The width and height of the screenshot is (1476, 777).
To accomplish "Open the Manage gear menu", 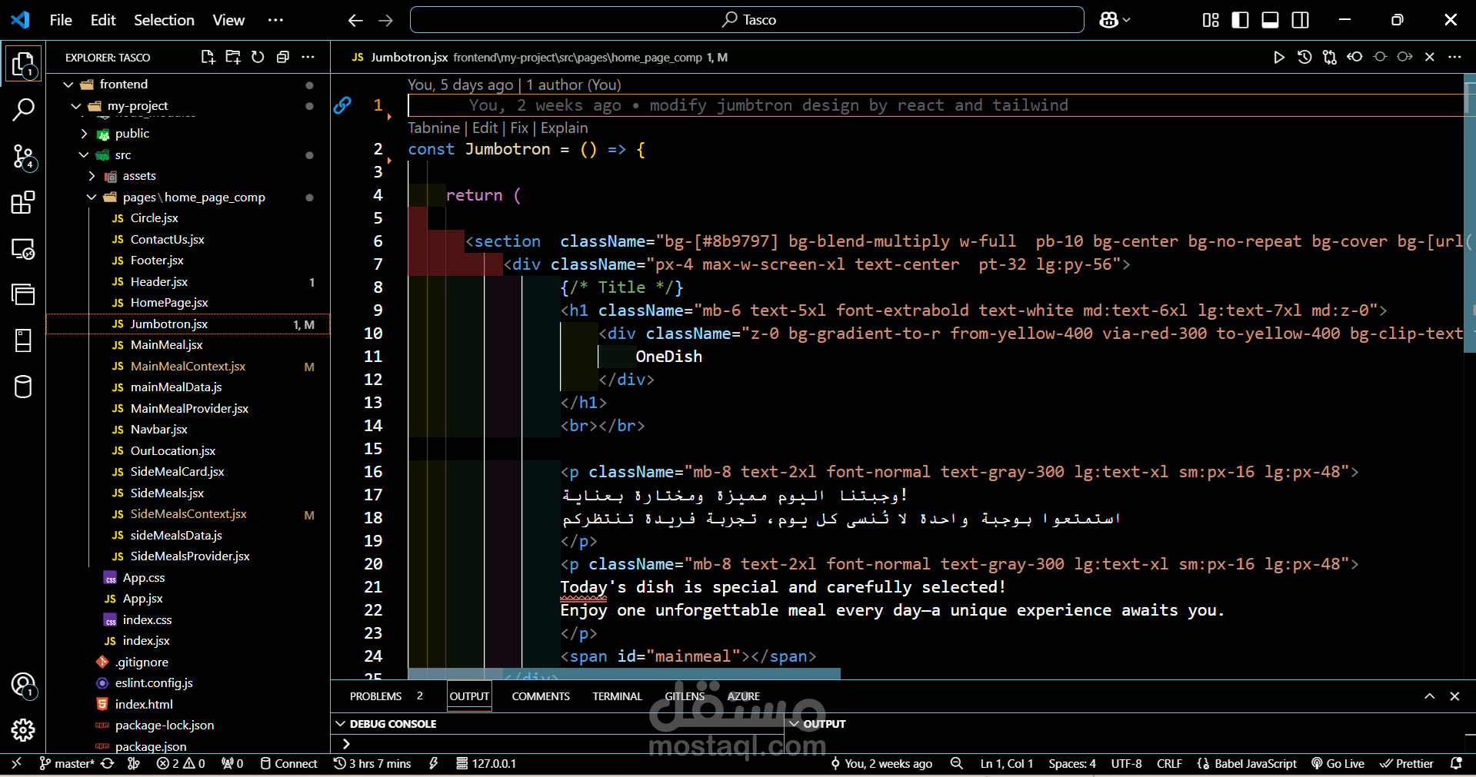I will (23, 730).
